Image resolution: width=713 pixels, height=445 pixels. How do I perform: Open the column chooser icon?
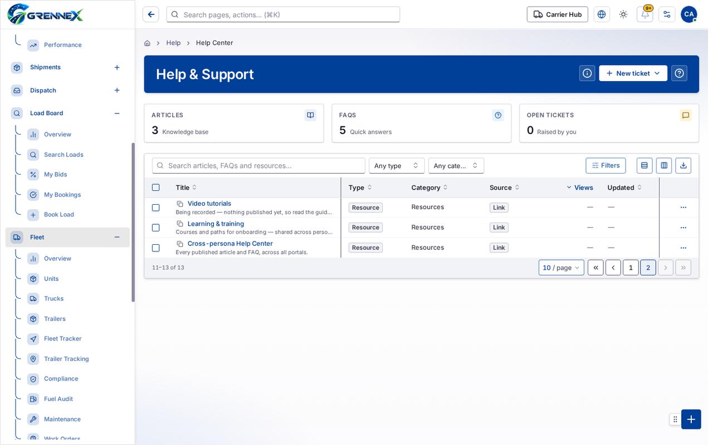[664, 165]
